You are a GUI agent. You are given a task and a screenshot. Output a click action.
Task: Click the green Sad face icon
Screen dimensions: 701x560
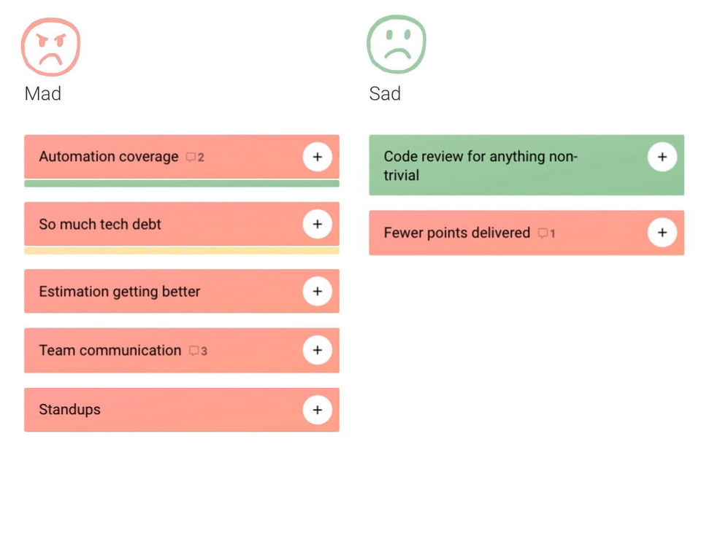(x=396, y=44)
